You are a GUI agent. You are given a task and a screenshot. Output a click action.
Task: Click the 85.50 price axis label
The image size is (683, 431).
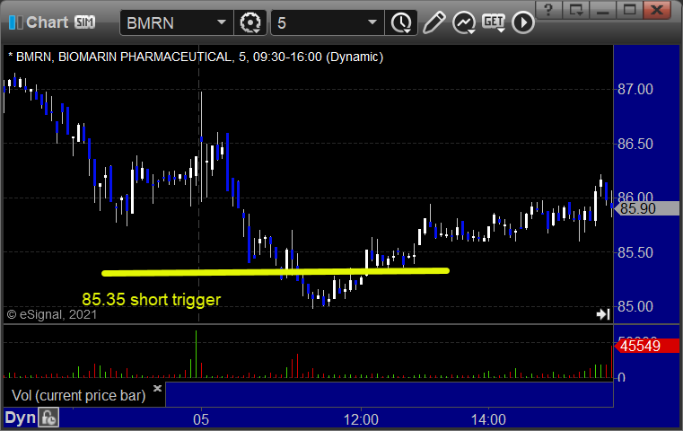635,252
